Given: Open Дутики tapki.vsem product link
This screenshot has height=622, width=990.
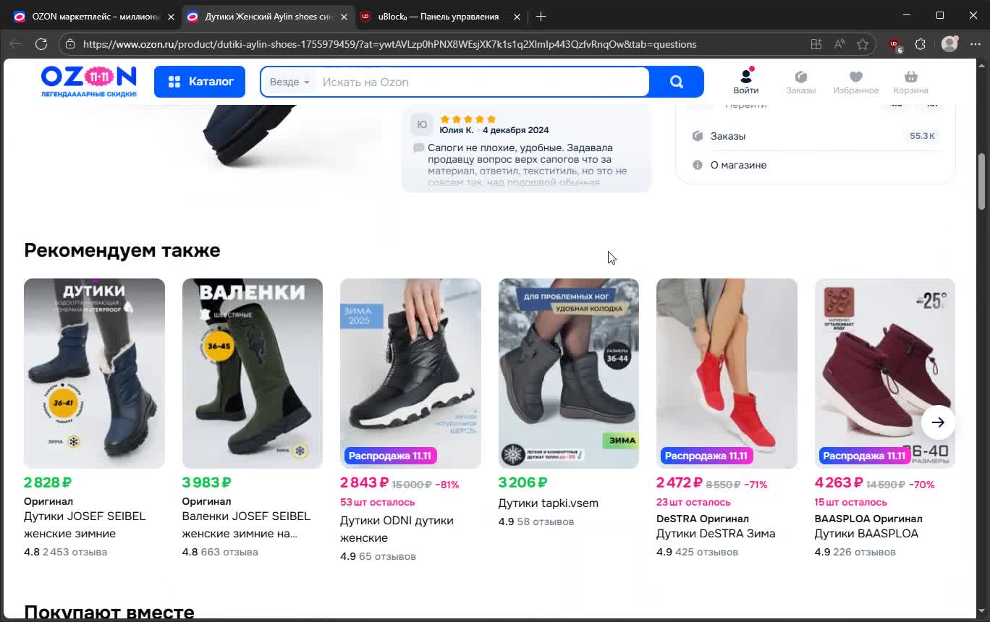Looking at the screenshot, I should [548, 503].
